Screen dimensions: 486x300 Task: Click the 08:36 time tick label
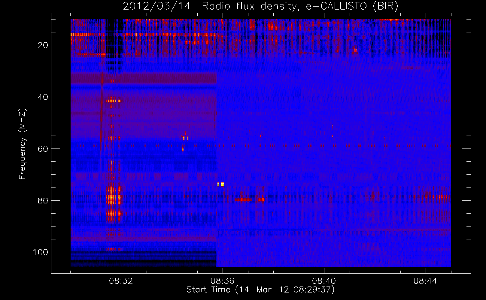coord(223,281)
